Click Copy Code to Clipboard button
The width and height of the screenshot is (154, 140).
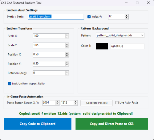(x=38, y=124)
